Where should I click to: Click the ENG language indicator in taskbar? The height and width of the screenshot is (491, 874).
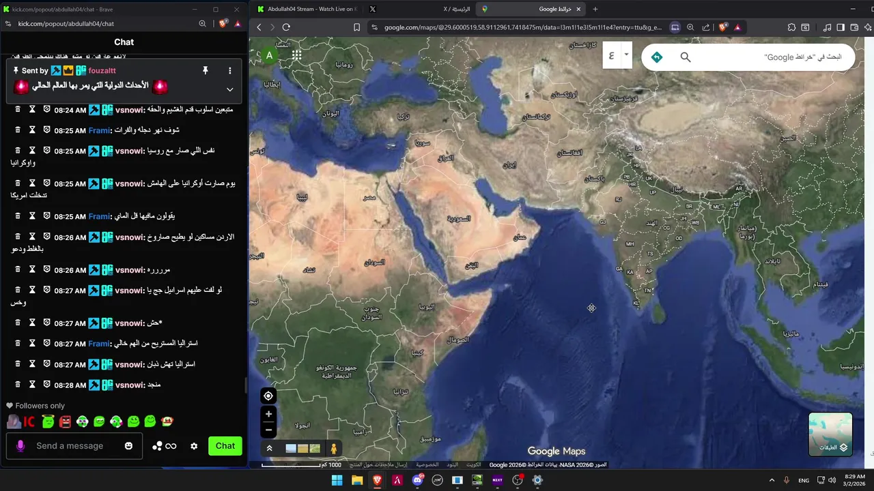point(804,480)
